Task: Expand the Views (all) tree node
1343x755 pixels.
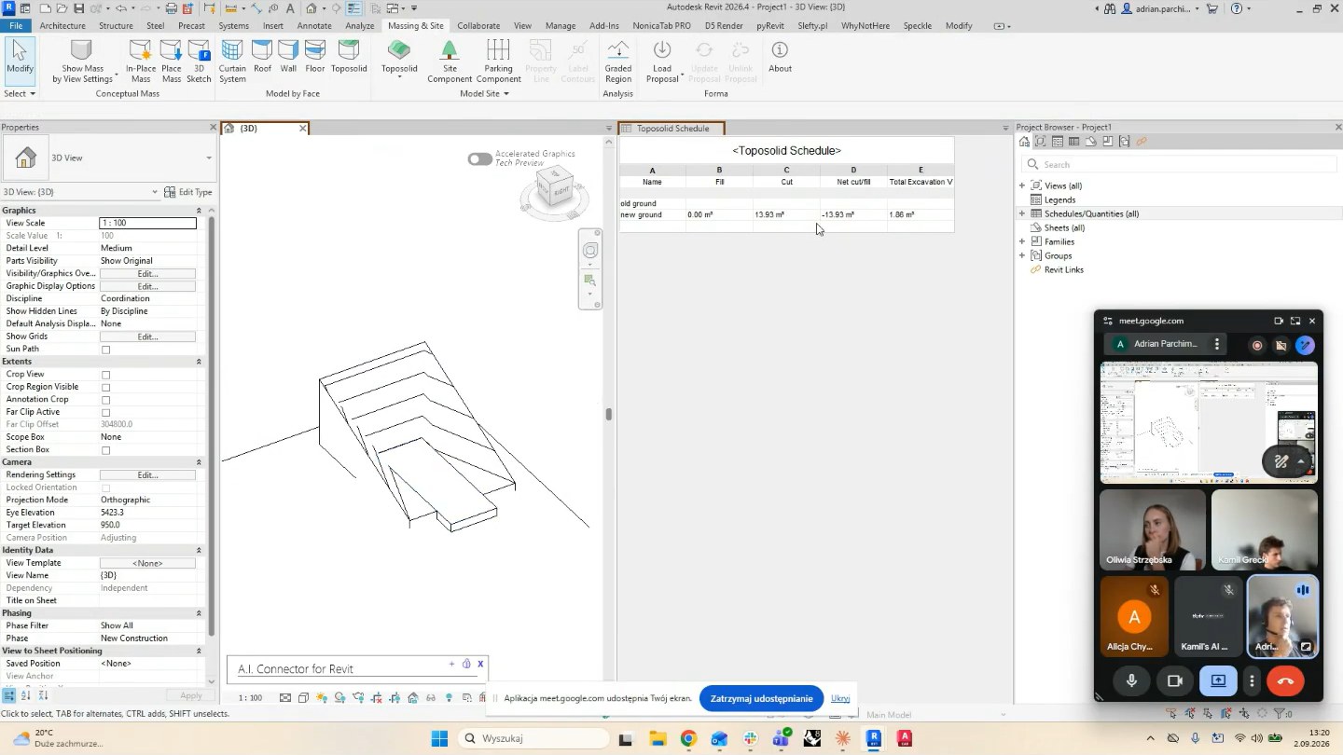Action: tap(1022, 185)
